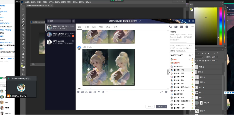Toggle lock image pixels brush icon
Viewport: 234px width, 121px height.
[198, 61]
